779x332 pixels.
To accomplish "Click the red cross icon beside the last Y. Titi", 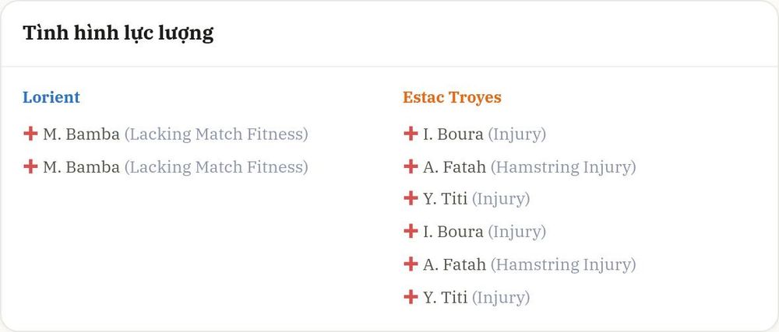I will click(411, 297).
